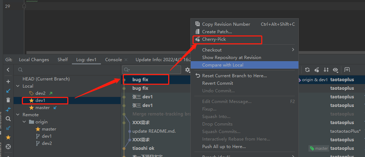Click the origin & dev1 branch label

point(313,80)
